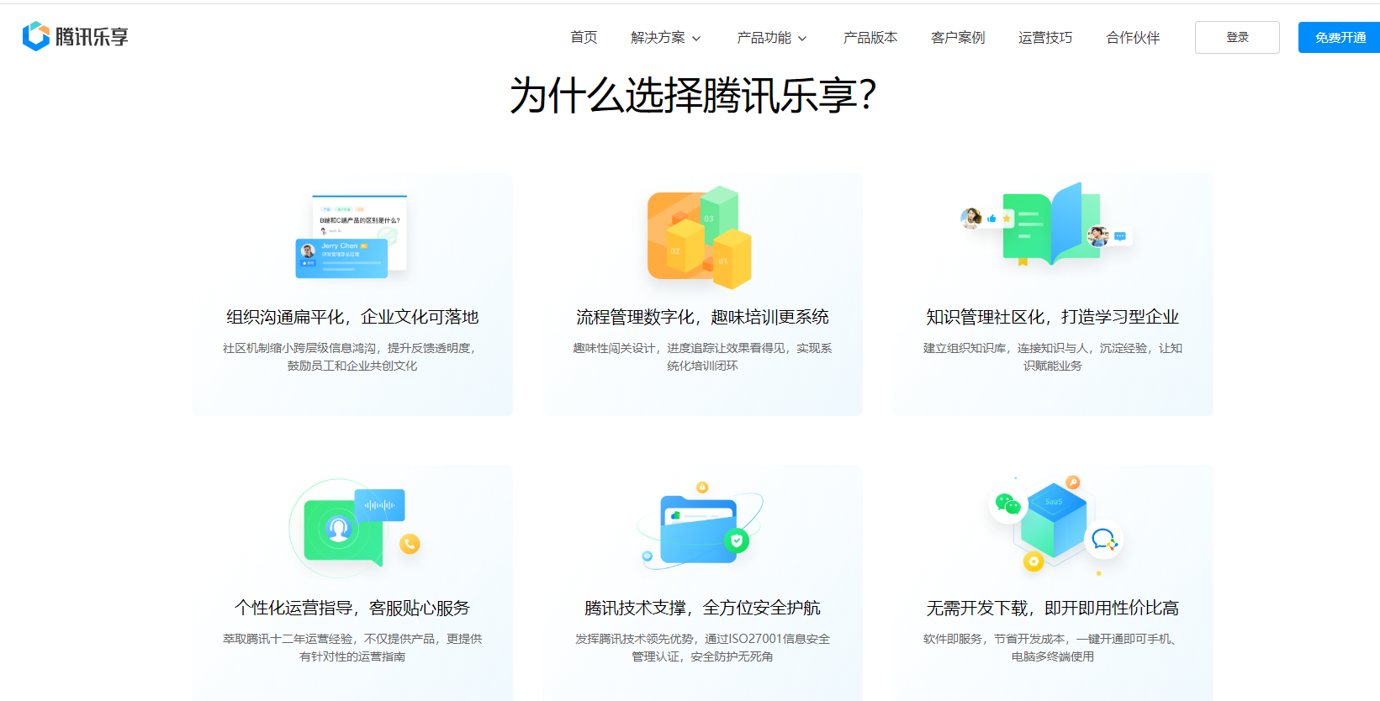Select the heading 知识管理社区化，打造学习型企业
This screenshot has height=701, width=1380.
click(1053, 317)
